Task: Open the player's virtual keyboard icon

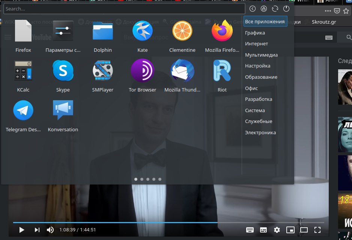Action: click(x=250, y=229)
